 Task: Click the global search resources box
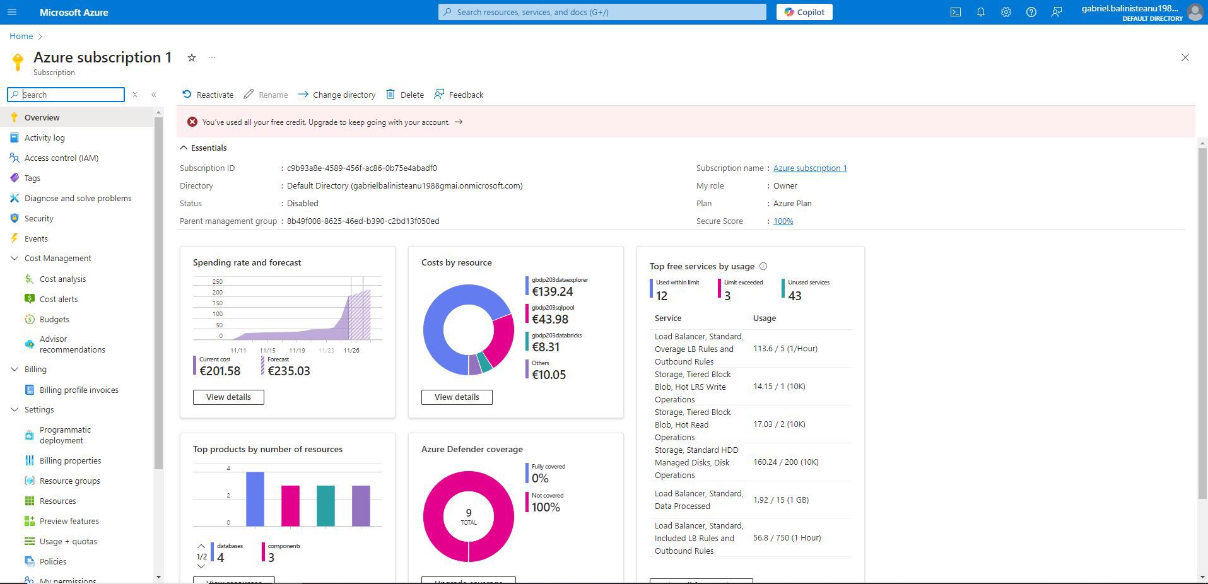602,12
